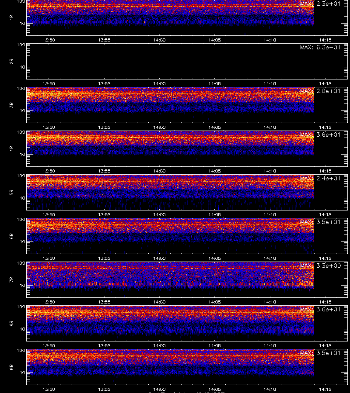The width and height of the screenshot is (350, 393).
Task: Click the 100 y-axis label of 2R
Action: click(21, 45)
